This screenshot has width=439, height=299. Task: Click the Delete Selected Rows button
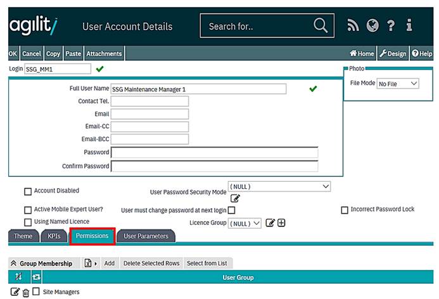click(x=151, y=264)
